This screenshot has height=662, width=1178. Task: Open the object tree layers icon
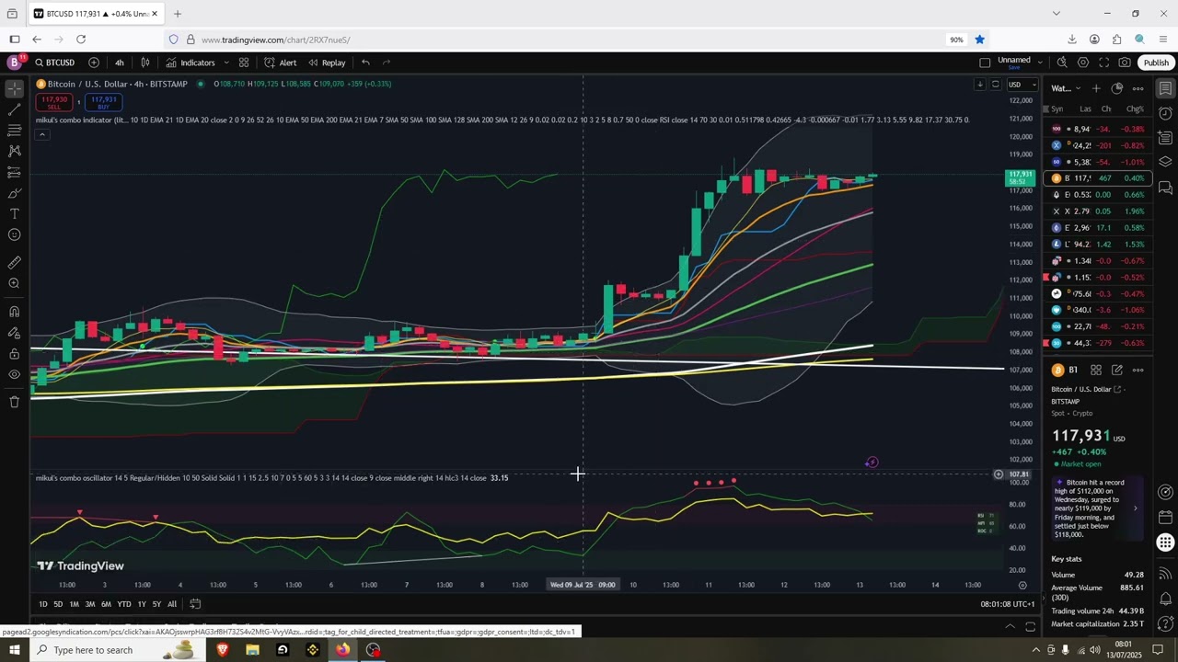(1165, 163)
